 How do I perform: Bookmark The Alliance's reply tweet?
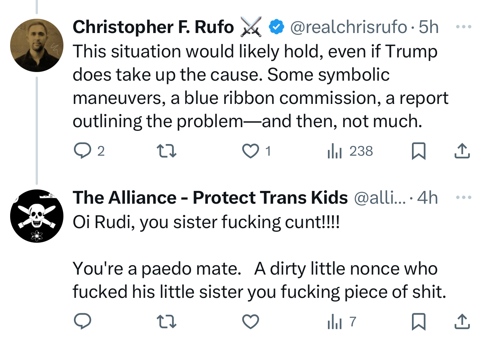(418, 321)
